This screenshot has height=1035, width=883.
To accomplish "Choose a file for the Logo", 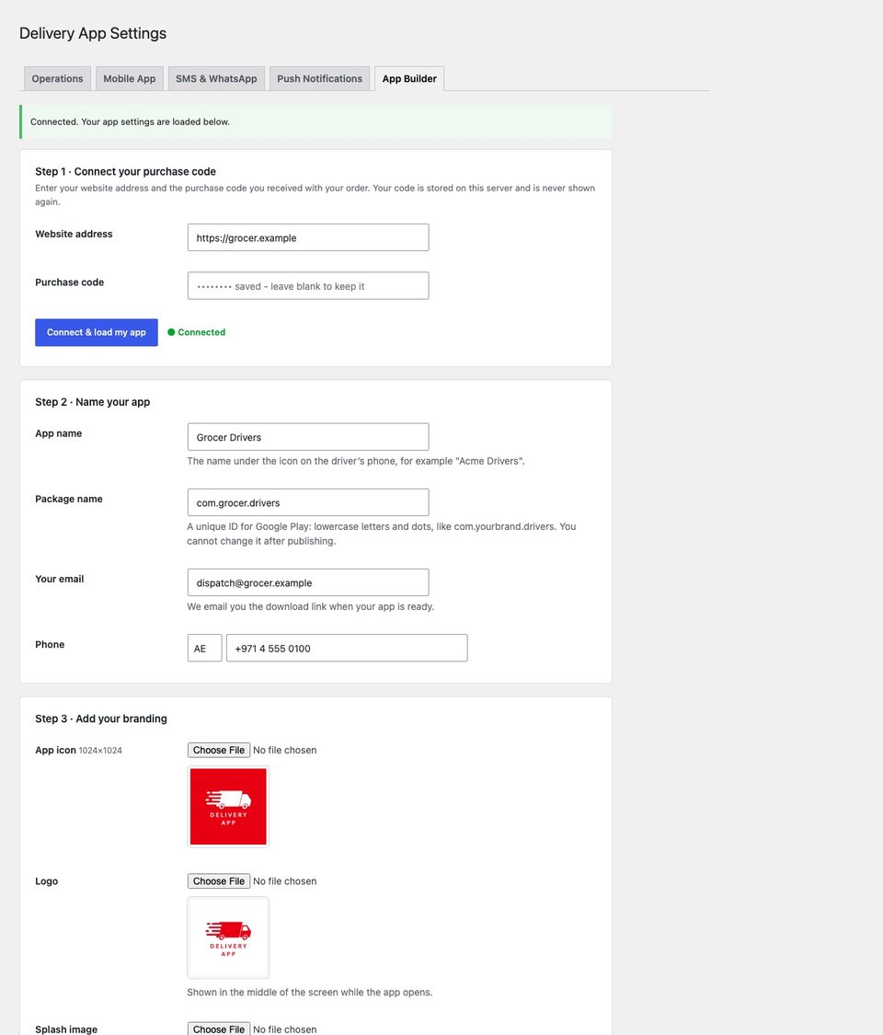I will pos(219,881).
